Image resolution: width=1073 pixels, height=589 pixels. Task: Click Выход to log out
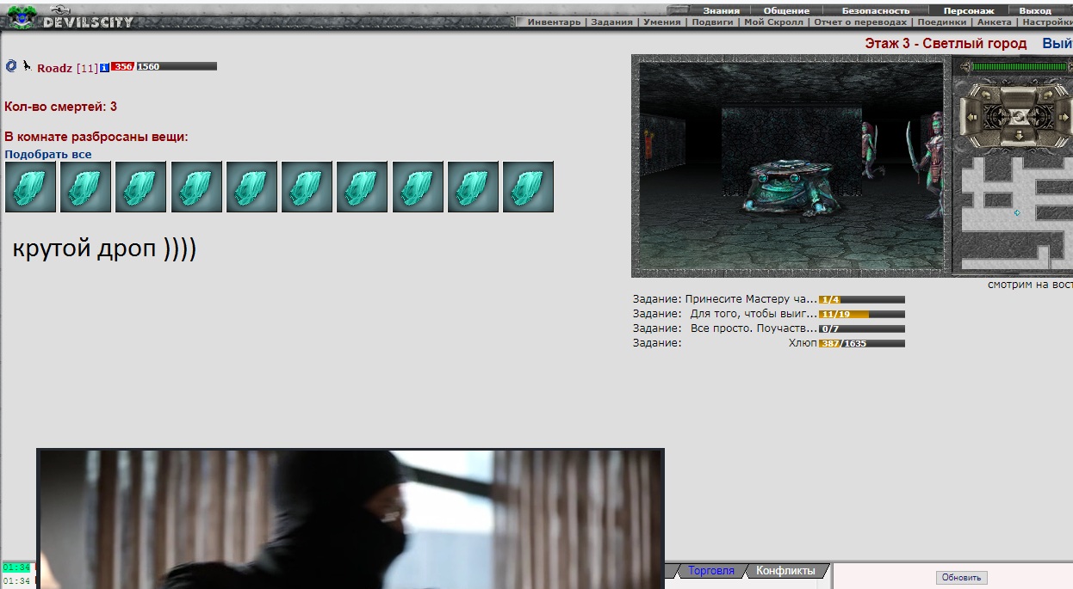[1035, 10]
